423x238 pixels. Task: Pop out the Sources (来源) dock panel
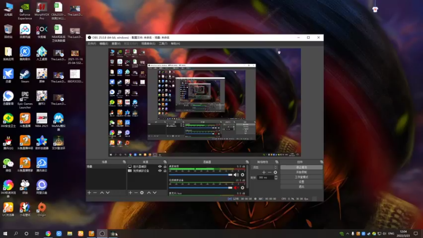click(165, 162)
